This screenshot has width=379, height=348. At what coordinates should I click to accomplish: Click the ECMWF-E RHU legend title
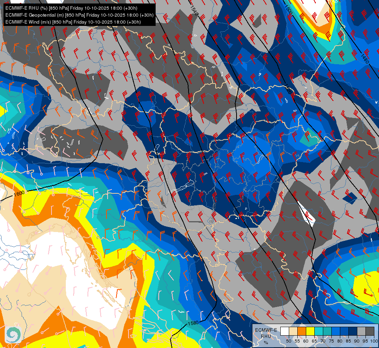click(x=266, y=333)
